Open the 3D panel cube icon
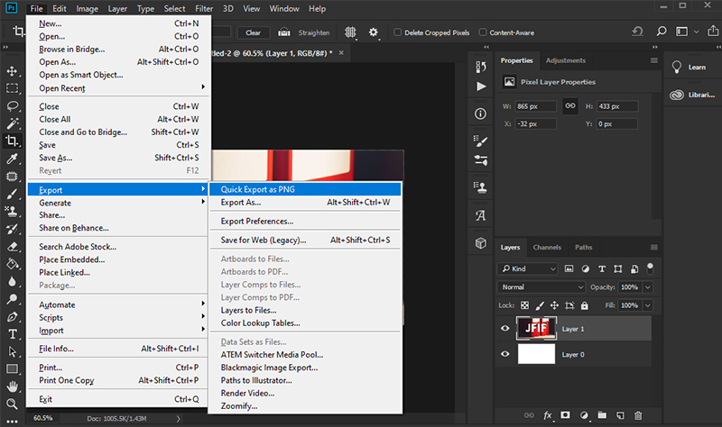Image resolution: width=722 pixels, height=427 pixels. point(481,242)
